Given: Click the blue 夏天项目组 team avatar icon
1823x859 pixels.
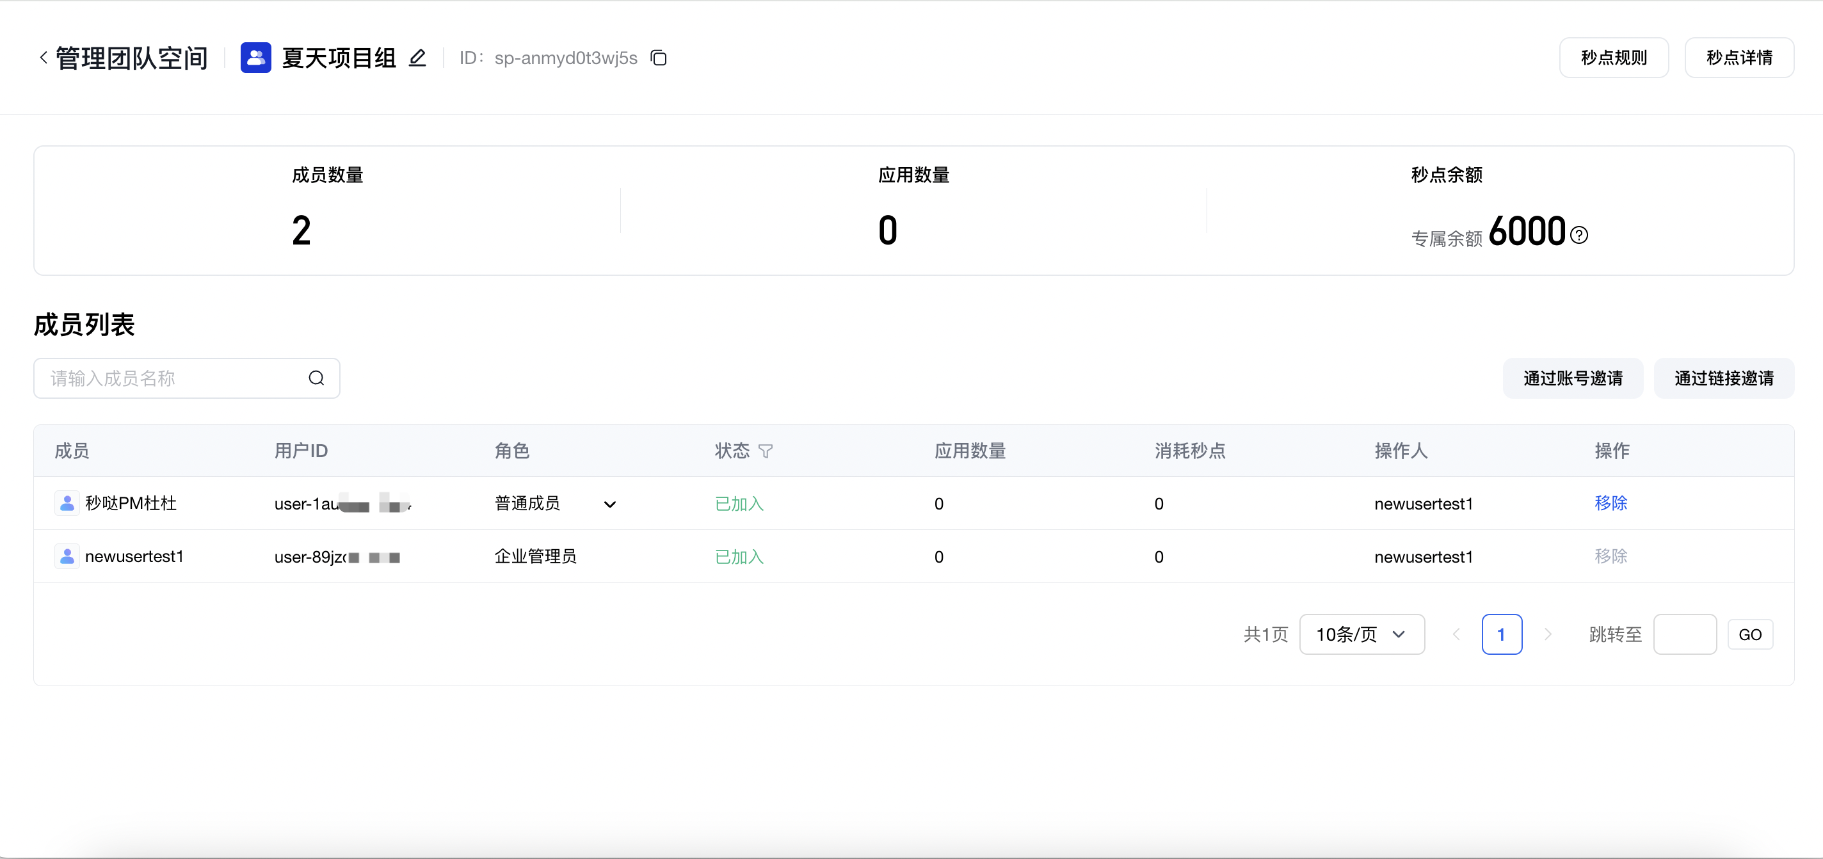Looking at the screenshot, I should pos(255,58).
